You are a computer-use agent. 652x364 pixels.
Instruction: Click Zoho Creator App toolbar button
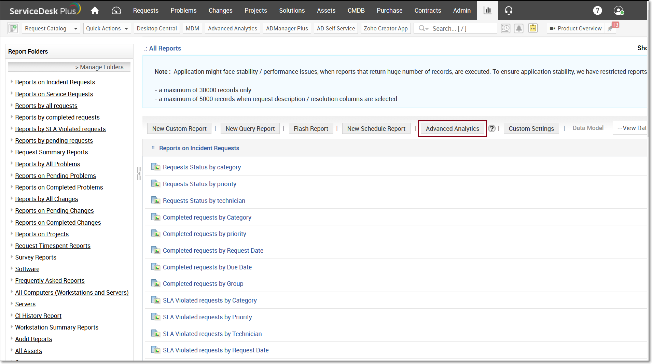click(x=386, y=28)
